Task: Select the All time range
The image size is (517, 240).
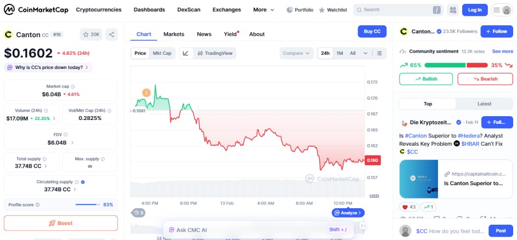Action: click(x=353, y=53)
